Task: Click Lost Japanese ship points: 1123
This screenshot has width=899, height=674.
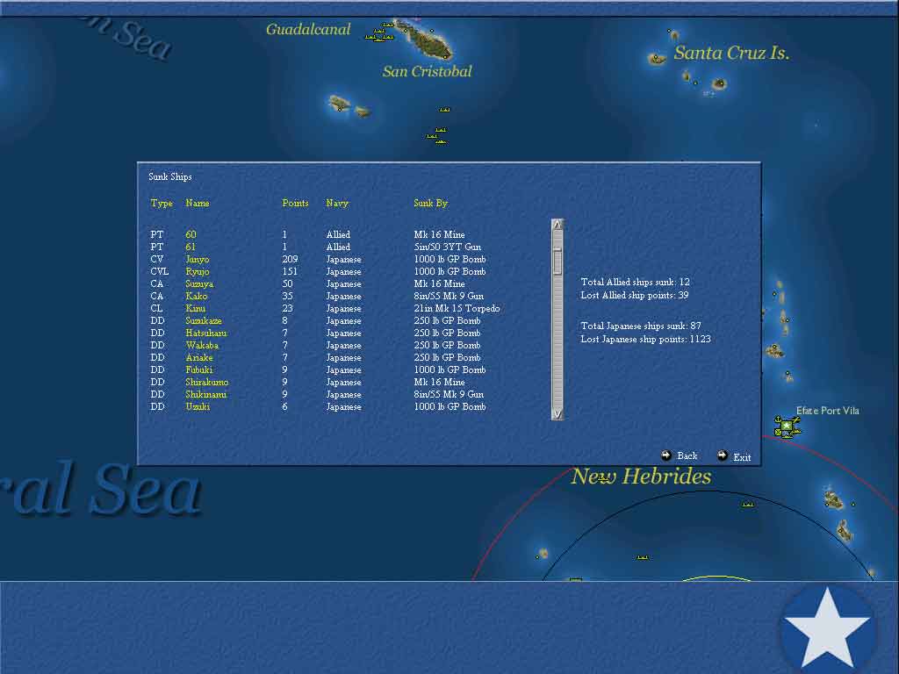Action: tap(645, 340)
